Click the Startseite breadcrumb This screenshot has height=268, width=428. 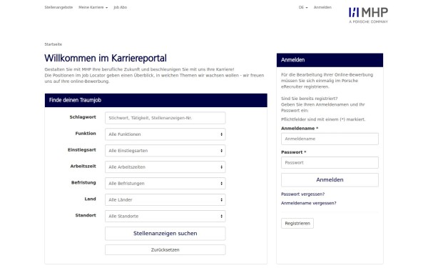[x=53, y=44]
